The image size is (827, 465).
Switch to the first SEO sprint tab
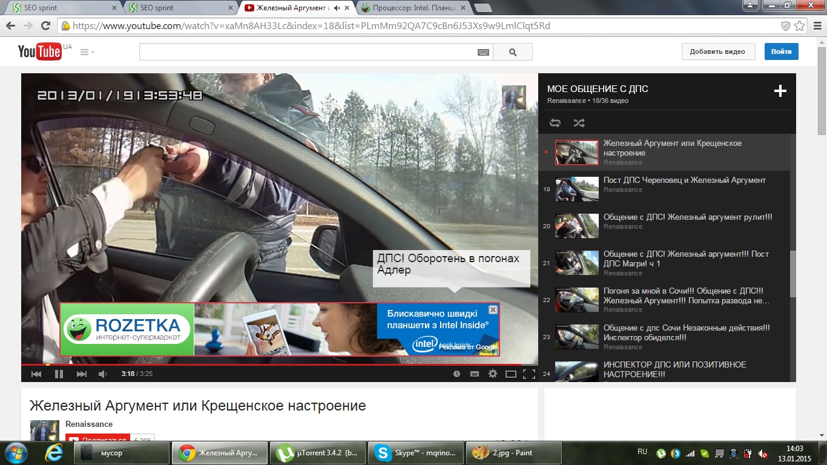click(62, 8)
